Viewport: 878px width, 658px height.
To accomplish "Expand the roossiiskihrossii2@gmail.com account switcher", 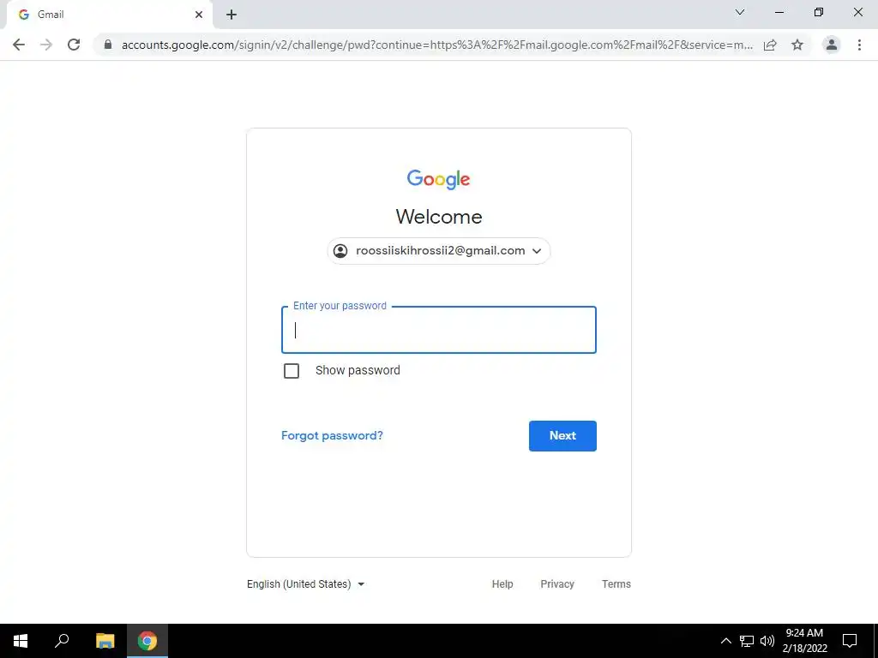I will click(439, 251).
